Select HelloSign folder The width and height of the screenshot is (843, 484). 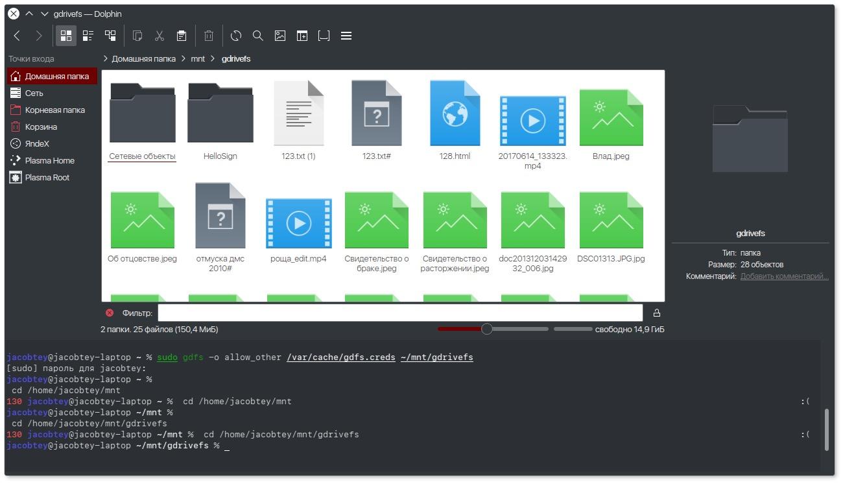[x=220, y=120]
